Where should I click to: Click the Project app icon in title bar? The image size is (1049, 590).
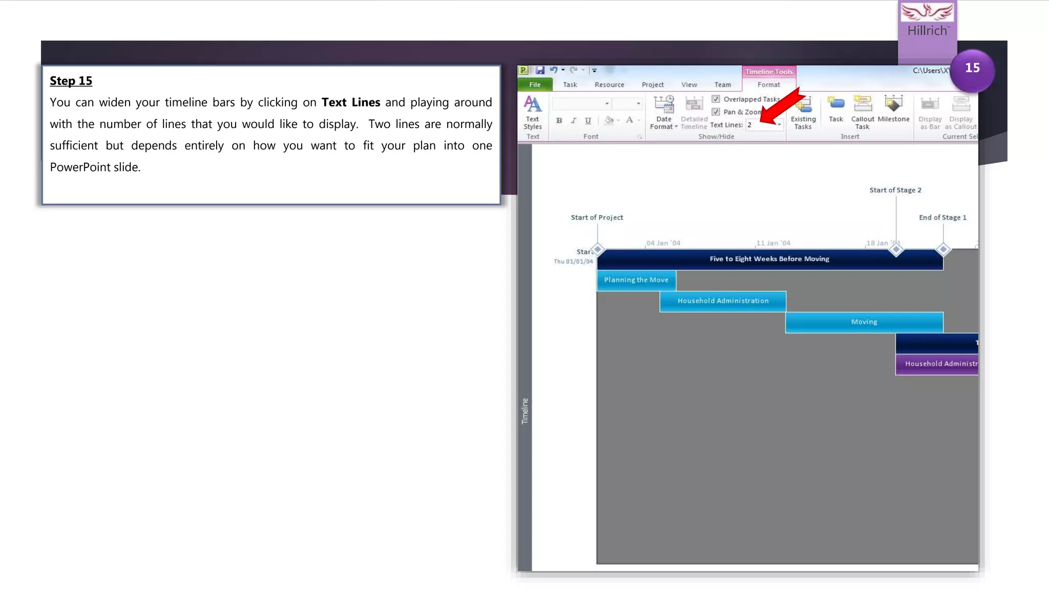tap(523, 70)
